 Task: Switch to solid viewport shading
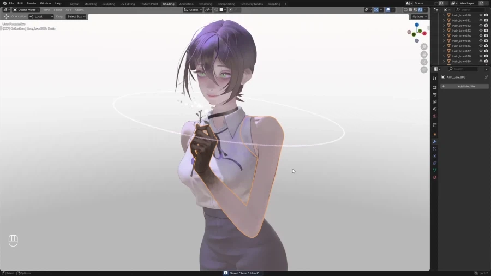(x=410, y=10)
